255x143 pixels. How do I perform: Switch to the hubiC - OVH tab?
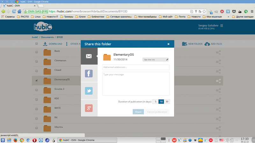coord(19,6)
